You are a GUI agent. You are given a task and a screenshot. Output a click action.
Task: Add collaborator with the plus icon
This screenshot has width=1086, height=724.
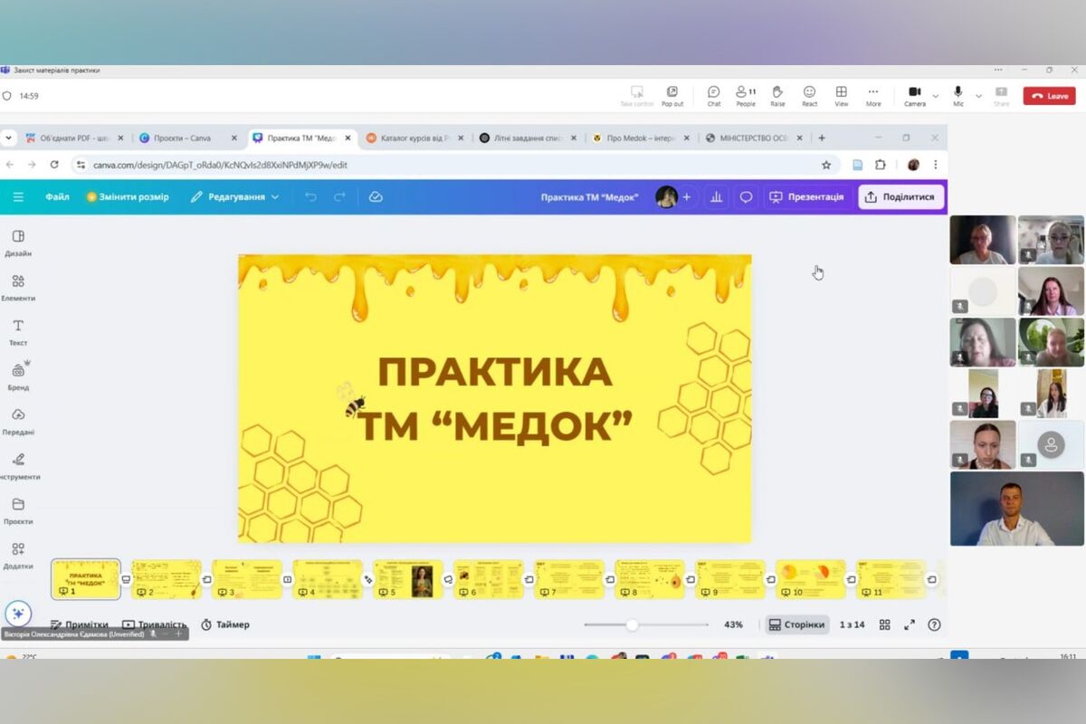point(686,196)
